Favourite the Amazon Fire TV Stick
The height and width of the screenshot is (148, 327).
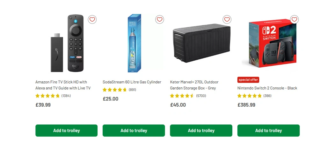(x=92, y=20)
